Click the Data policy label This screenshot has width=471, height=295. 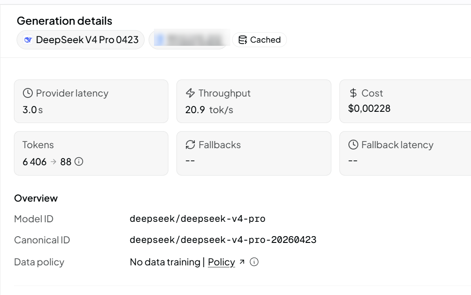[x=39, y=262]
